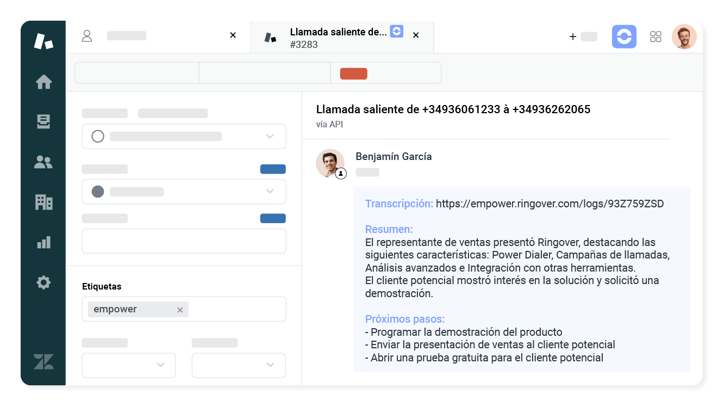Select the filled radio button in the second field
Viewport: 724px width, 406px height.
[98, 191]
